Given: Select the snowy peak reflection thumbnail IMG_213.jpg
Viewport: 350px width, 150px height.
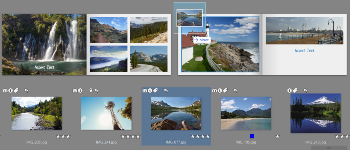Looking at the screenshot, I should point(315,113).
